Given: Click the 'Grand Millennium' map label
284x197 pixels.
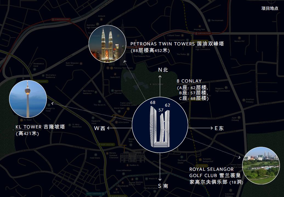Looking at the screenshot, I should point(124,170).
